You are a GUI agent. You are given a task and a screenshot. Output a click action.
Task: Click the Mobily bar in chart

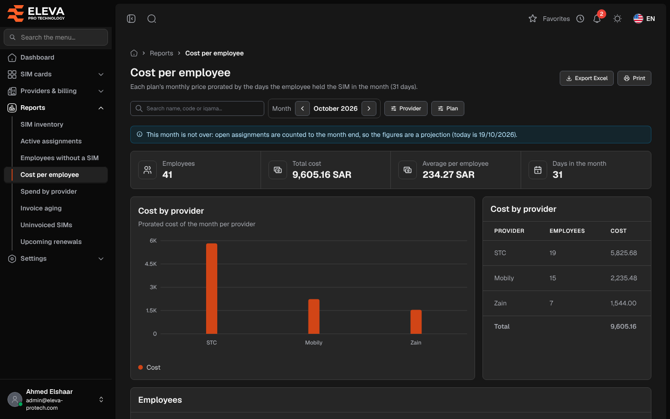click(x=314, y=317)
